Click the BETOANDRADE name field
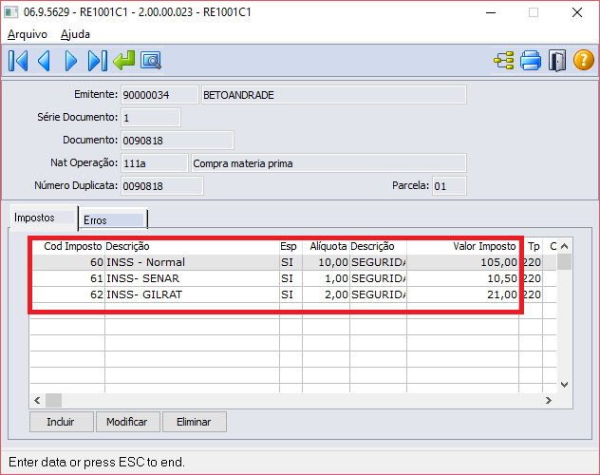600x475 pixels. tap(333, 95)
